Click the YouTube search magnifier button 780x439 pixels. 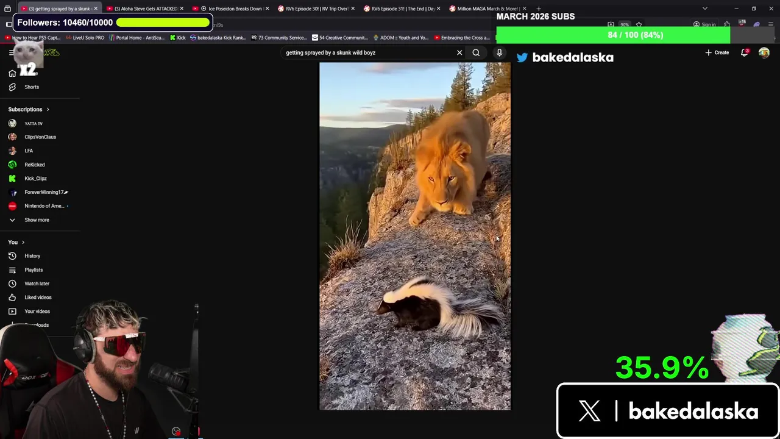pos(476,52)
